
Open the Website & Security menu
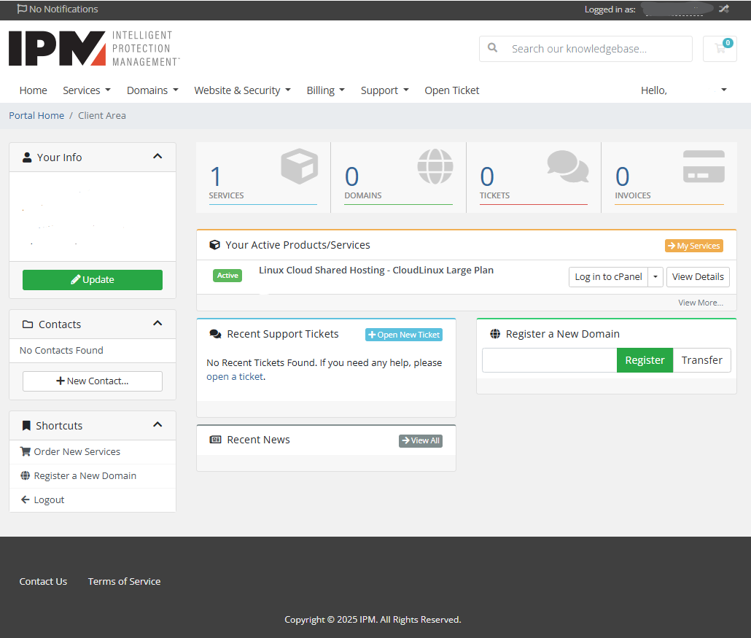(242, 90)
